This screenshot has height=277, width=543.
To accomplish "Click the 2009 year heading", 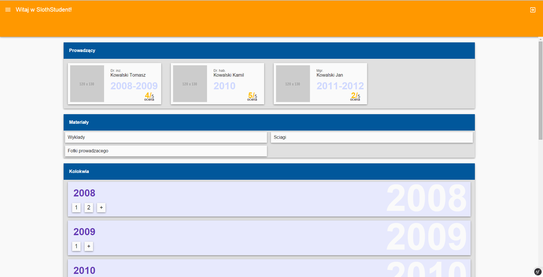I will pos(84,232).
